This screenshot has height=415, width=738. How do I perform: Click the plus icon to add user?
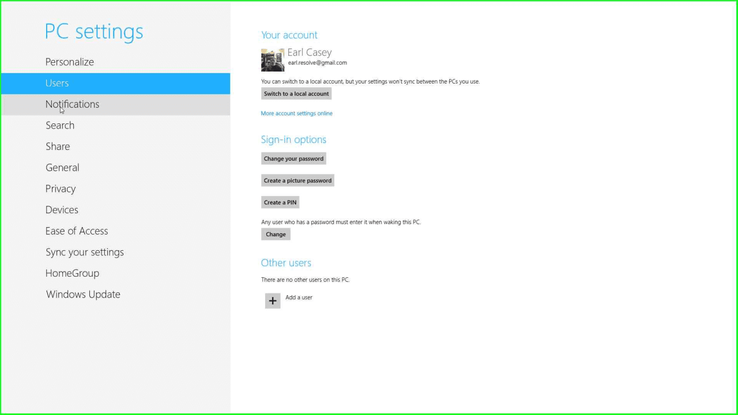point(273,301)
